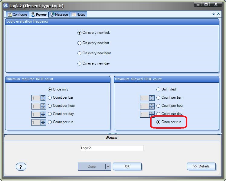Choose maximum Count per bar

coord(169,97)
